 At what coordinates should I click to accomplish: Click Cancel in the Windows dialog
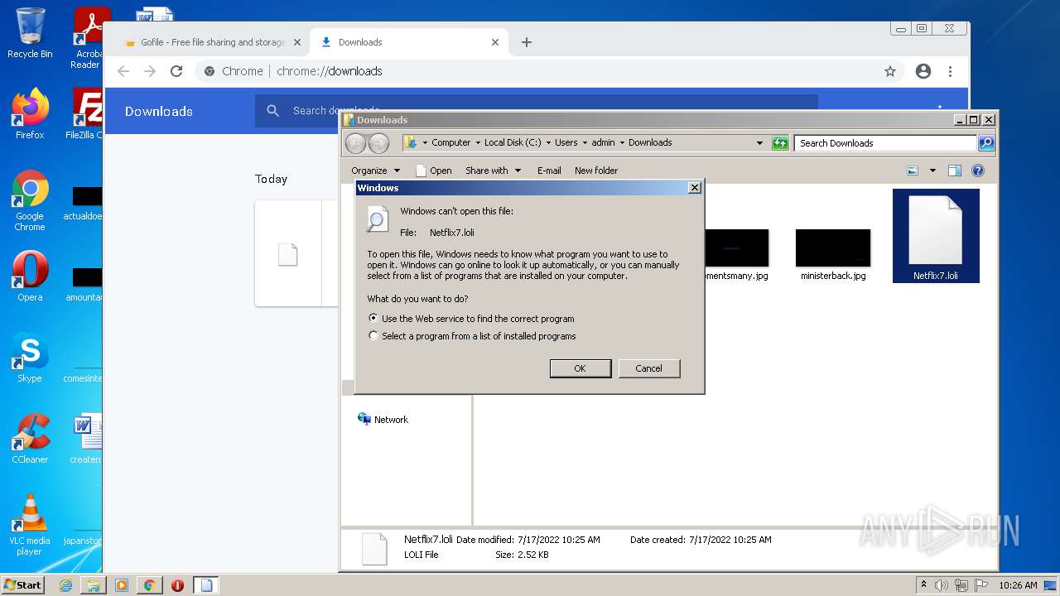pos(649,368)
